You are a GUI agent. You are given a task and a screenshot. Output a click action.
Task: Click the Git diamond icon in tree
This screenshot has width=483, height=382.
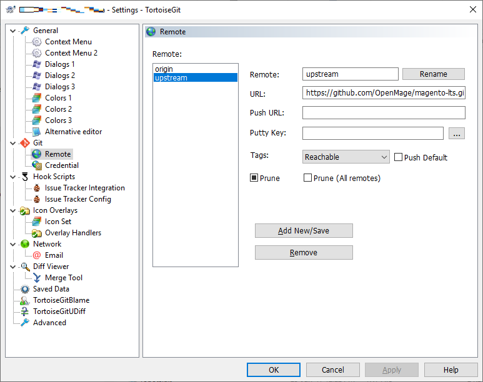coord(25,143)
